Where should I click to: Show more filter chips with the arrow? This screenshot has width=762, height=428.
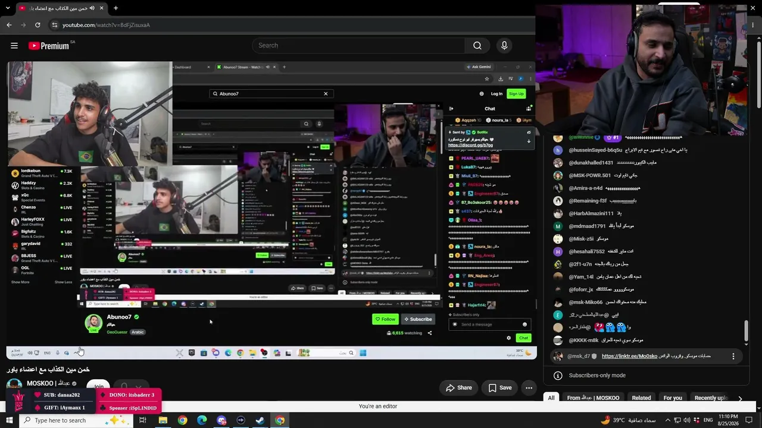tap(740, 398)
